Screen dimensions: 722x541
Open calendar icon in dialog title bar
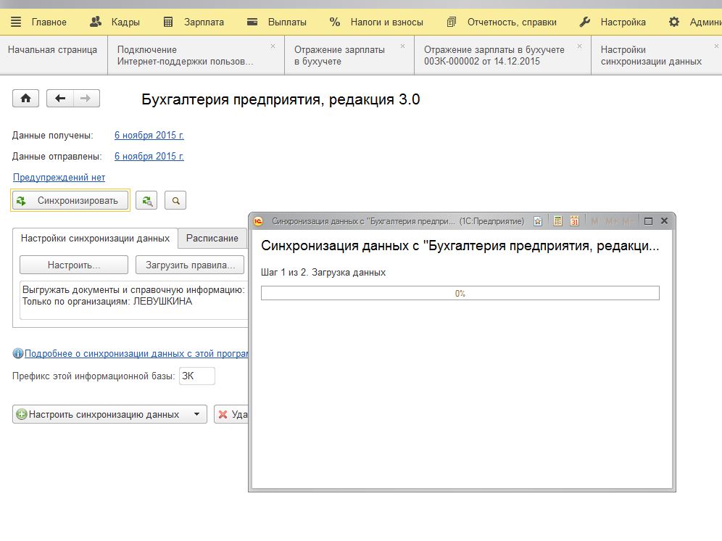click(x=574, y=221)
